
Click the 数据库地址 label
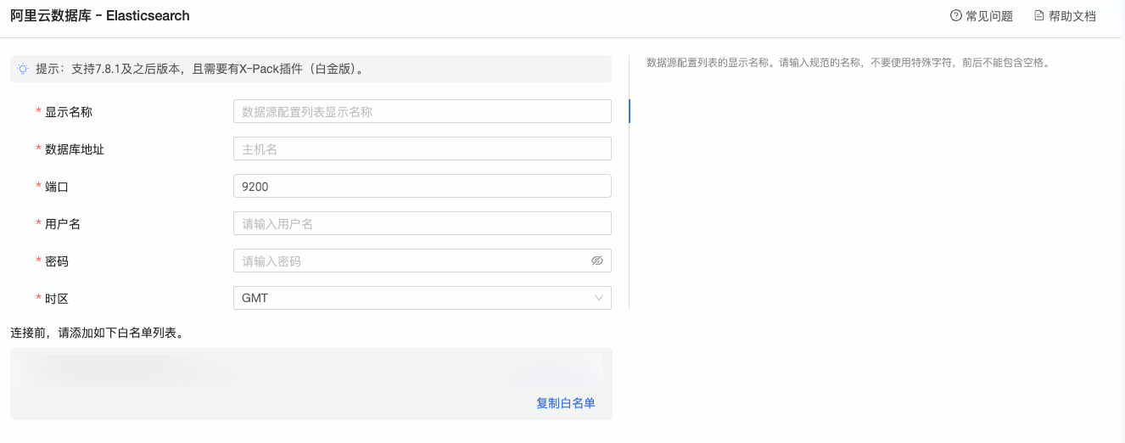pyautogui.click(x=75, y=149)
